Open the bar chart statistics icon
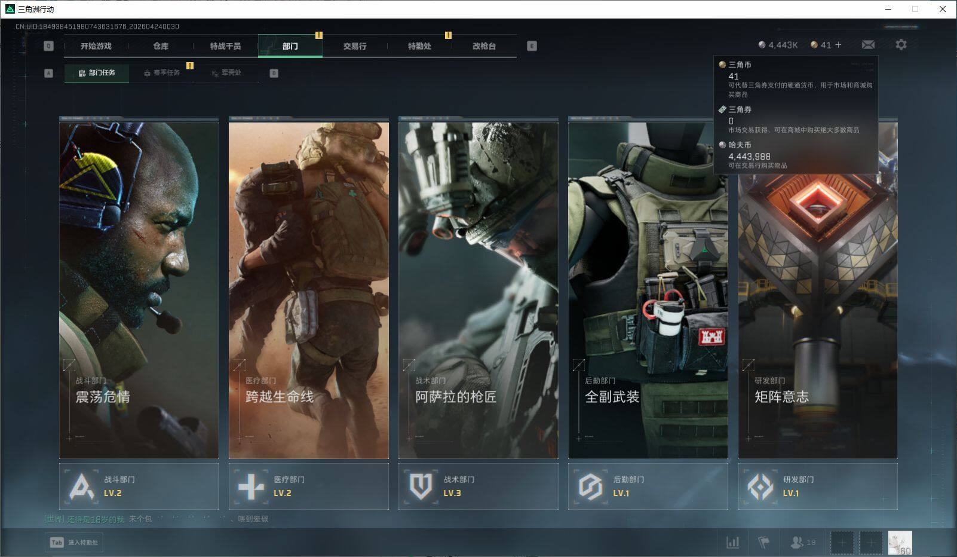Viewport: 957px width, 557px height. pos(732,542)
